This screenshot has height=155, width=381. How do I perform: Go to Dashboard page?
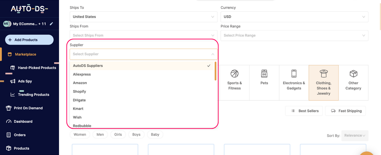coord(23,121)
